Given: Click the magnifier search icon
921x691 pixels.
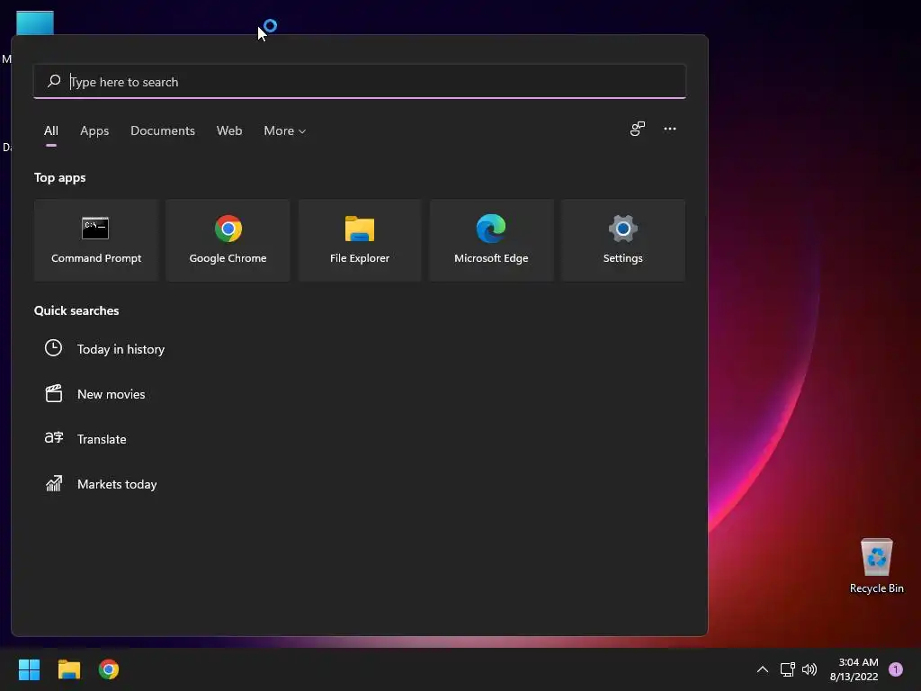Looking at the screenshot, I should [x=54, y=81].
